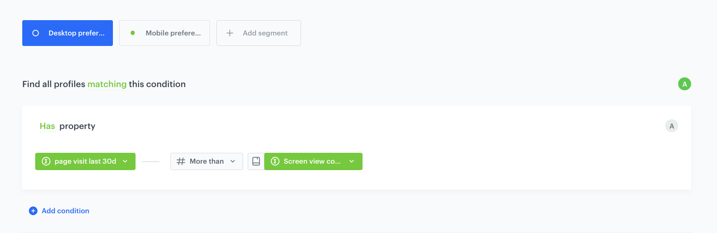
Task: Click the blue plus icon for Add condition
Action: [33, 211]
